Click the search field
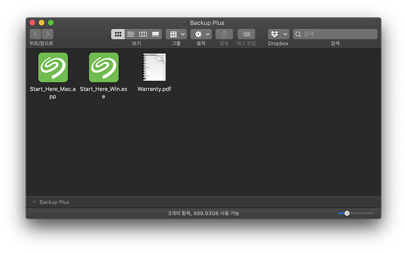 335,34
